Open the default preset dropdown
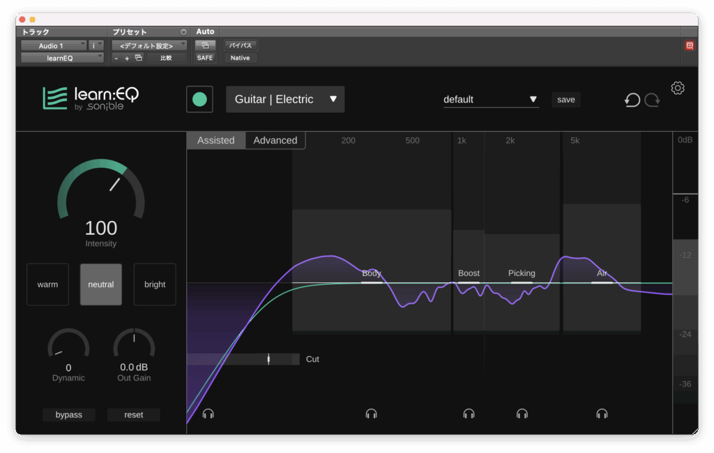The height and width of the screenshot is (453, 714). coord(491,99)
